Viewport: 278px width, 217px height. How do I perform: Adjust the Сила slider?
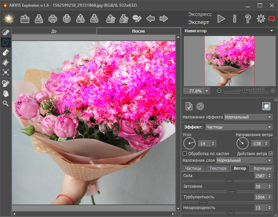point(229,181)
